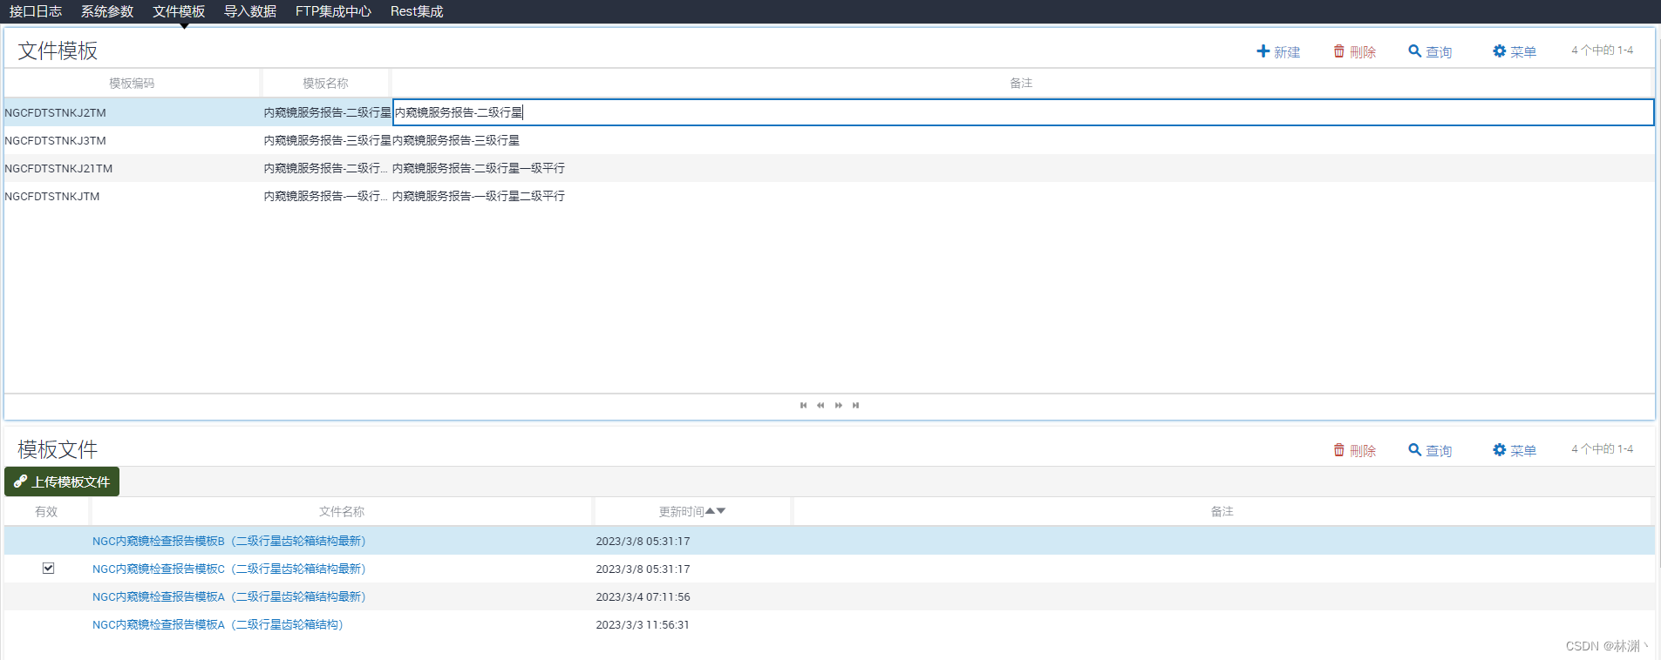
Task: Open 模板A (二级行星齿轮箱结构) link
Action: (x=218, y=624)
